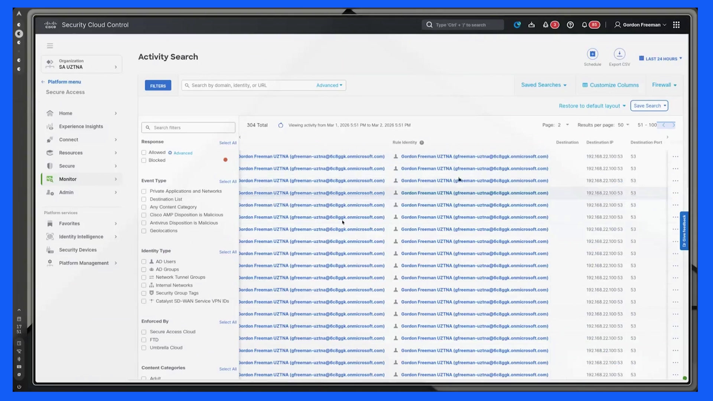Refresh activity results icon next to 304 Total
This screenshot has width=713, height=401.
(x=281, y=125)
